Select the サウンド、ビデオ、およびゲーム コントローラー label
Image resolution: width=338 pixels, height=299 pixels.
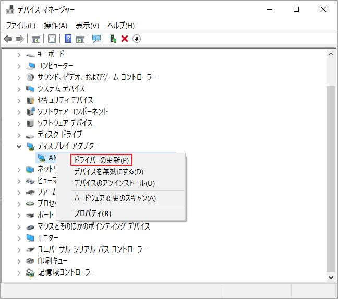tap(97, 77)
